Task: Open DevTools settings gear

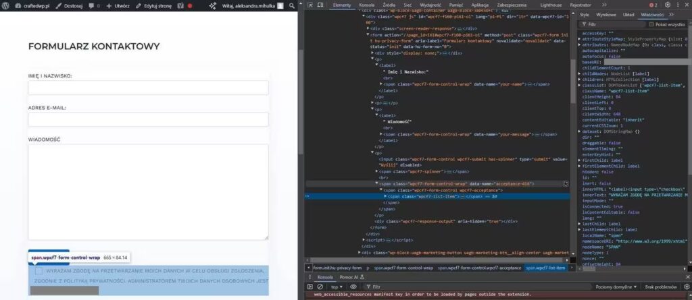Action: point(667,5)
